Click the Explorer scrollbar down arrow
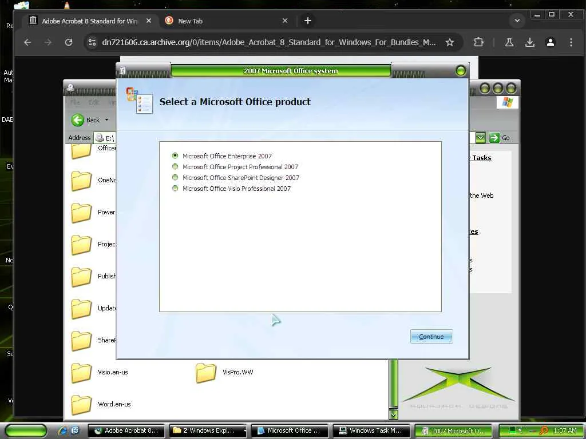Screen dimensions: 586x439 (x=393, y=414)
